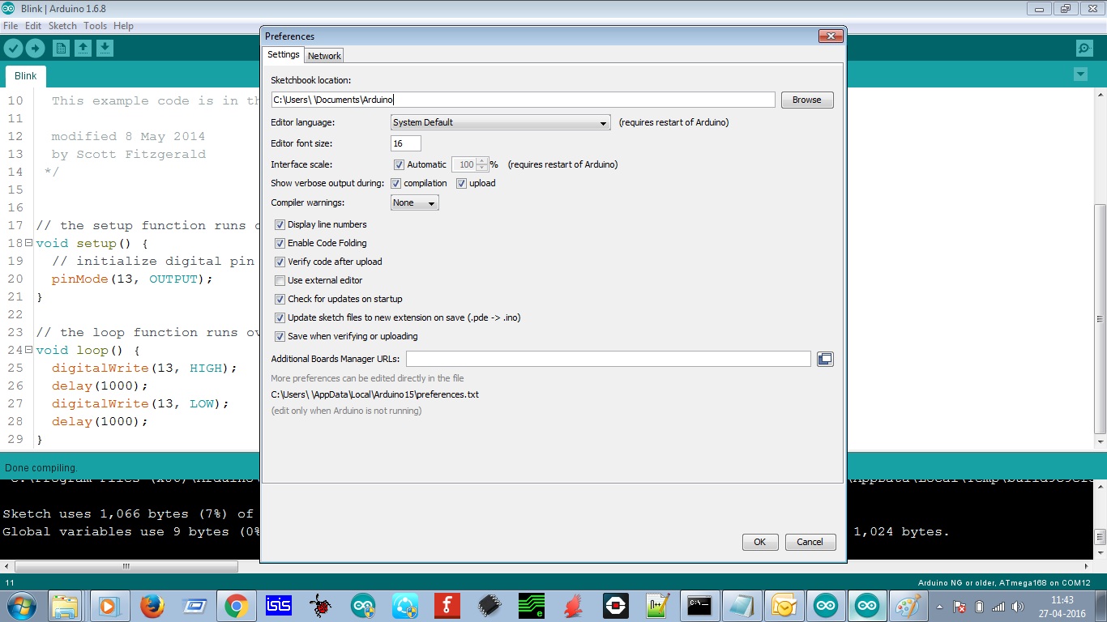Launch Google Chrome from the taskbar
This screenshot has width=1107, height=622.
236,606
